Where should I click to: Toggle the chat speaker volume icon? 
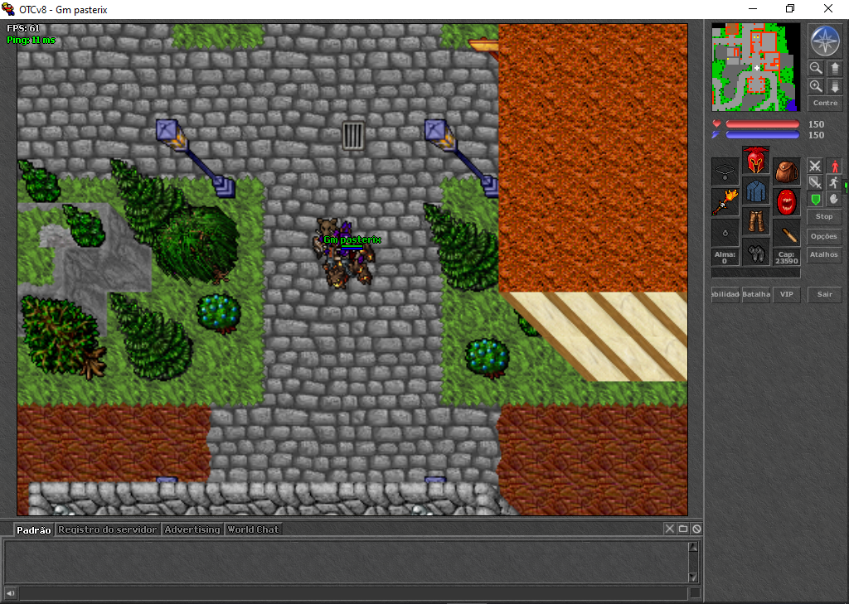click(x=10, y=593)
